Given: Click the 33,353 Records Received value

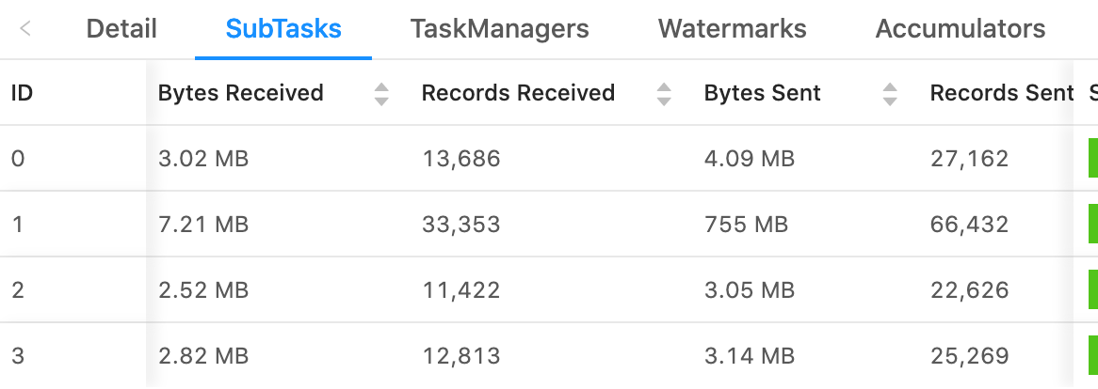Looking at the screenshot, I should [x=461, y=225].
